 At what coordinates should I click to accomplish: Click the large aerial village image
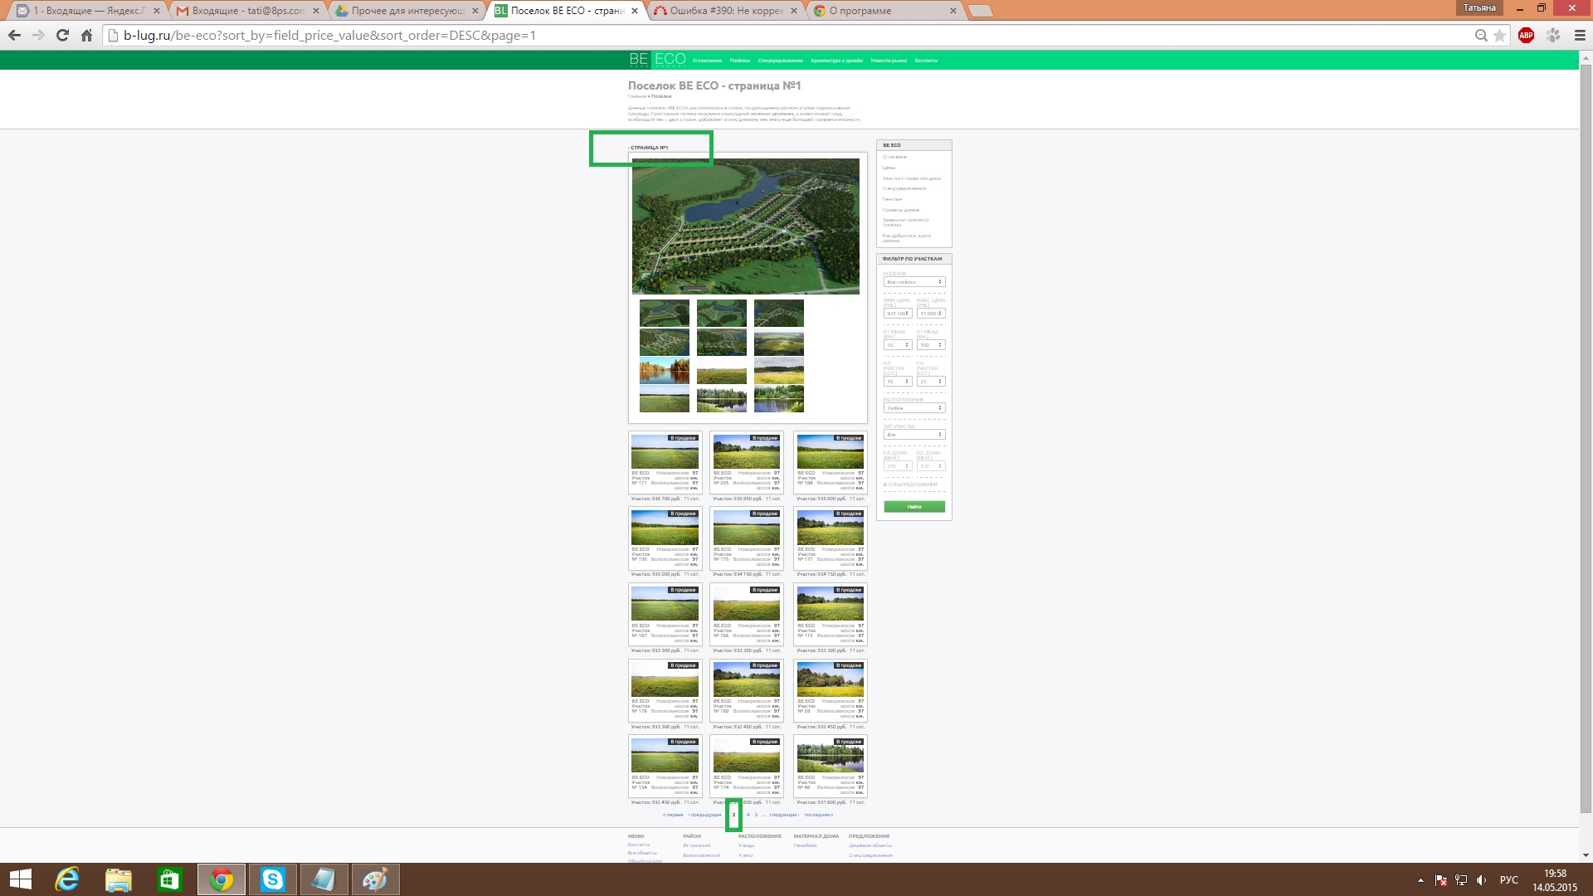pos(745,226)
